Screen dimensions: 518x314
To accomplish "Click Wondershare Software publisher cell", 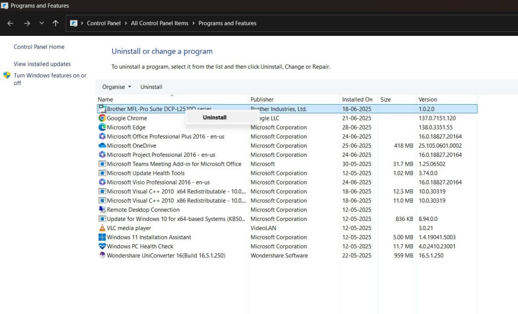I will (x=279, y=255).
